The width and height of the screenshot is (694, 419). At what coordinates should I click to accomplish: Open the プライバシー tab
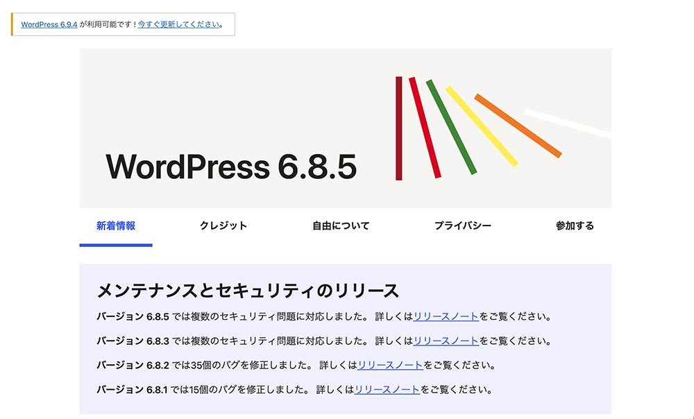pyautogui.click(x=463, y=225)
